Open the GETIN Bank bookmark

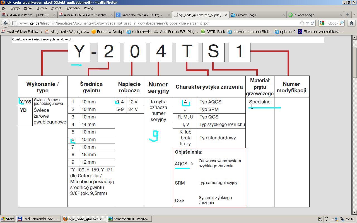point(213,31)
